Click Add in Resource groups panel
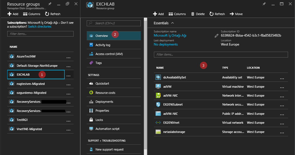This screenshot has height=155, width=295. (13, 14)
